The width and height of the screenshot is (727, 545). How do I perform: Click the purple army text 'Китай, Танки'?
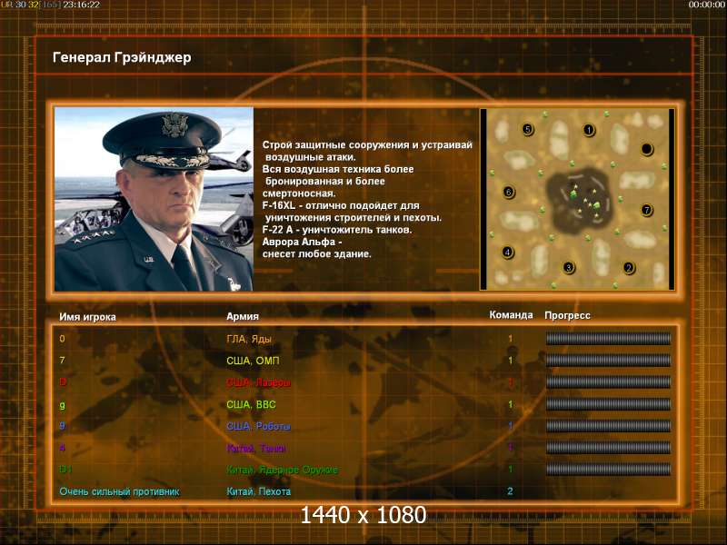[x=256, y=448]
